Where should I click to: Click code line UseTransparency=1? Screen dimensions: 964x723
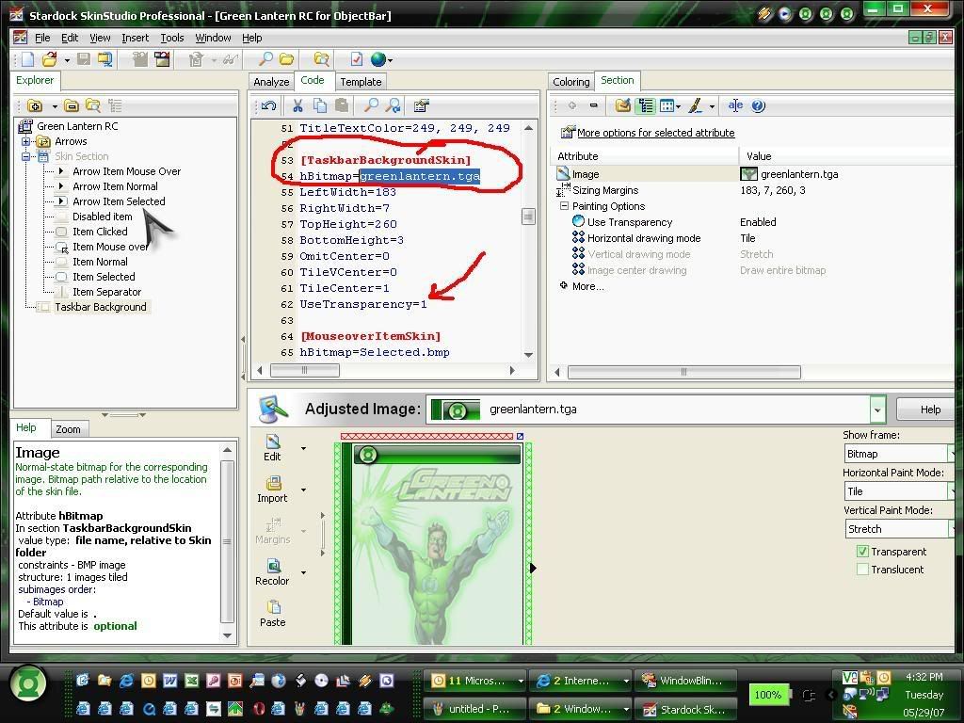coord(363,304)
